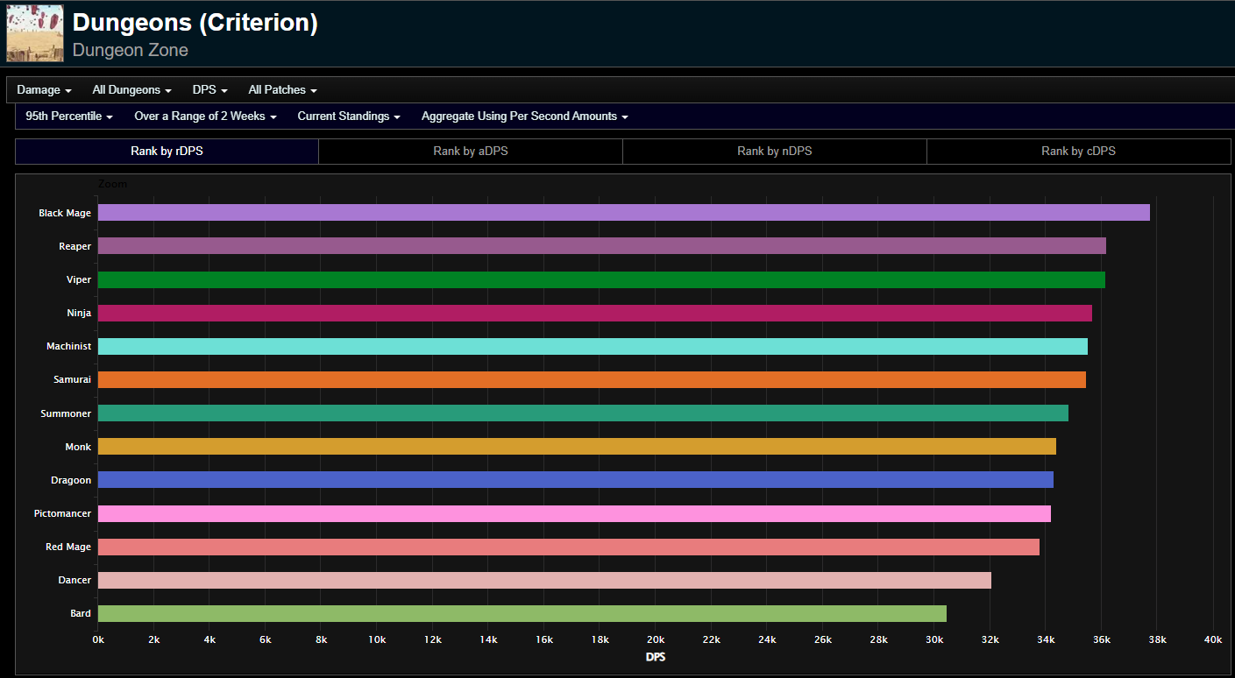The width and height of the screenshot is (1235, 678).
Task: Click the 0k tick on the x-axis
Action: (x=98, y=639)
